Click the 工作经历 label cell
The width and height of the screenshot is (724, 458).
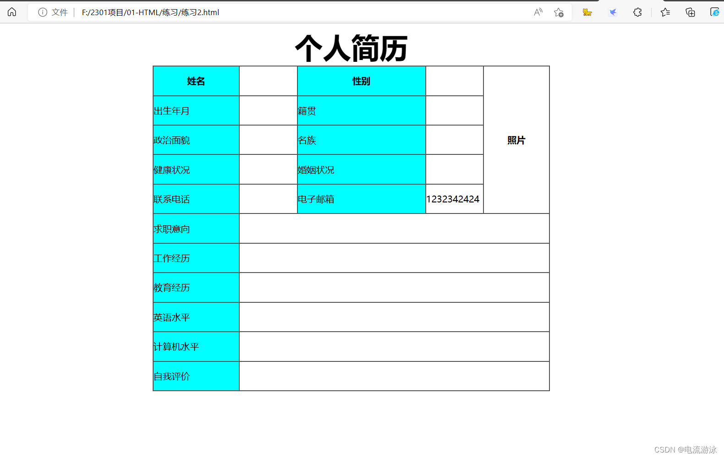click(x=196, y=258)
